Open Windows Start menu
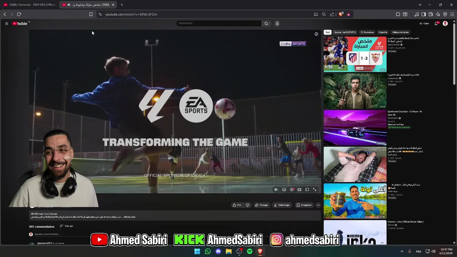Viewport: 457px width, 257px height. click(x=197, y=251)
